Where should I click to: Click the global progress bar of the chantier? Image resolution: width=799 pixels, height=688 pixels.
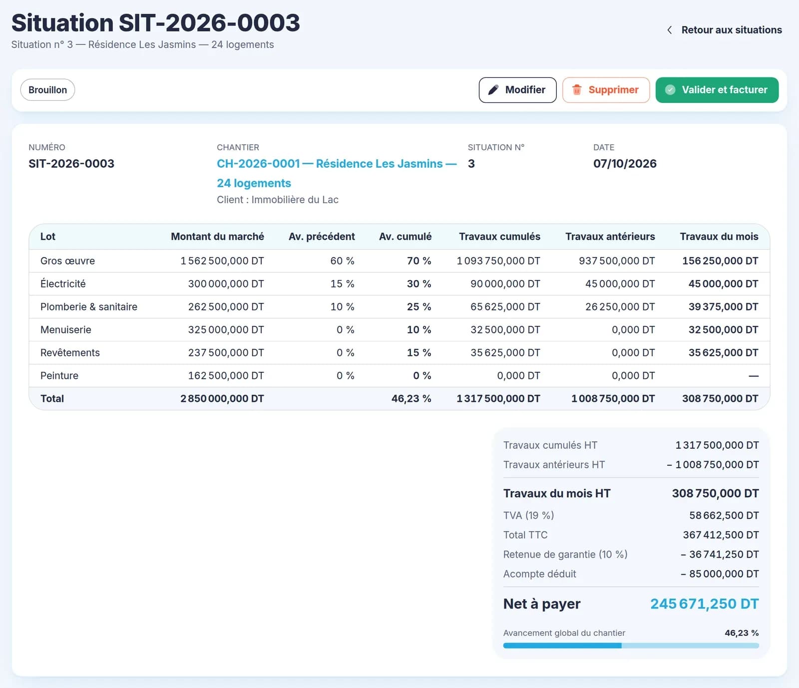631,646
